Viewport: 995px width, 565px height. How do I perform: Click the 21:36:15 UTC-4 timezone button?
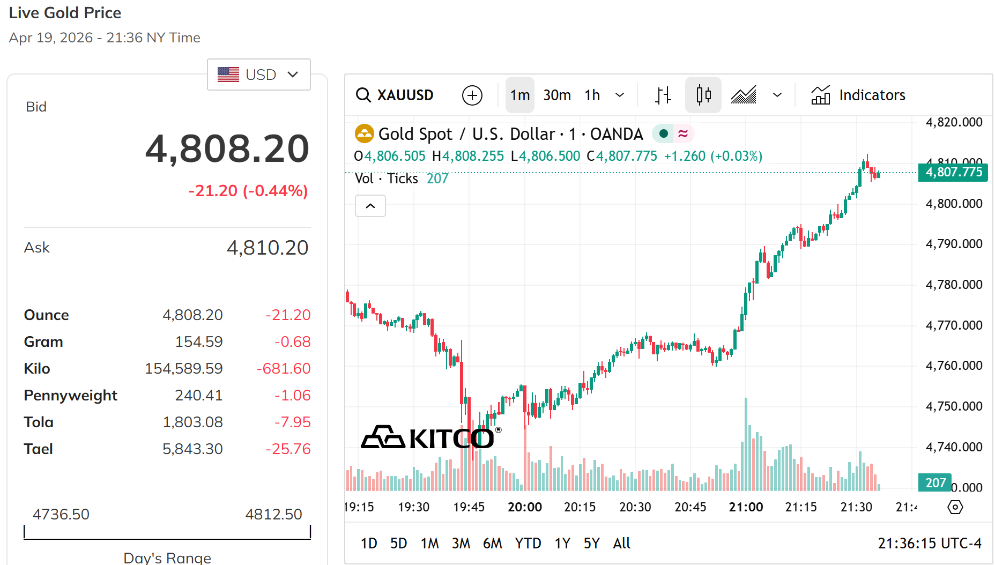(929, 544)
